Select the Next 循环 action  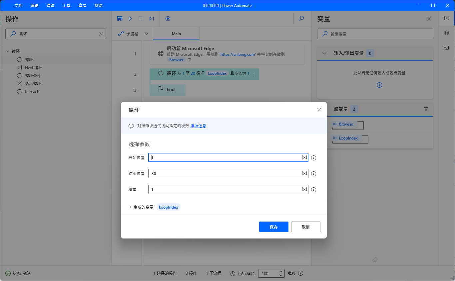coord(34,67)
